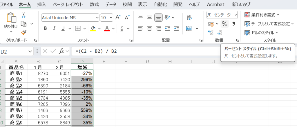The height and width of the screenshot is (127, 297).
Task: Center text horizontally
Action: [150, 29]
